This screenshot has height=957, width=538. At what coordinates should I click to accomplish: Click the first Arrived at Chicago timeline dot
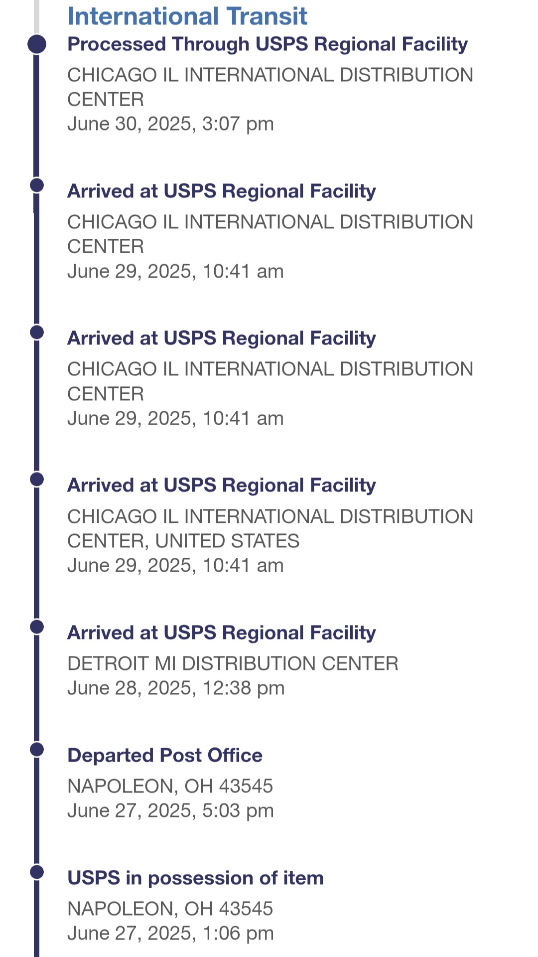(x=37, y=185)
